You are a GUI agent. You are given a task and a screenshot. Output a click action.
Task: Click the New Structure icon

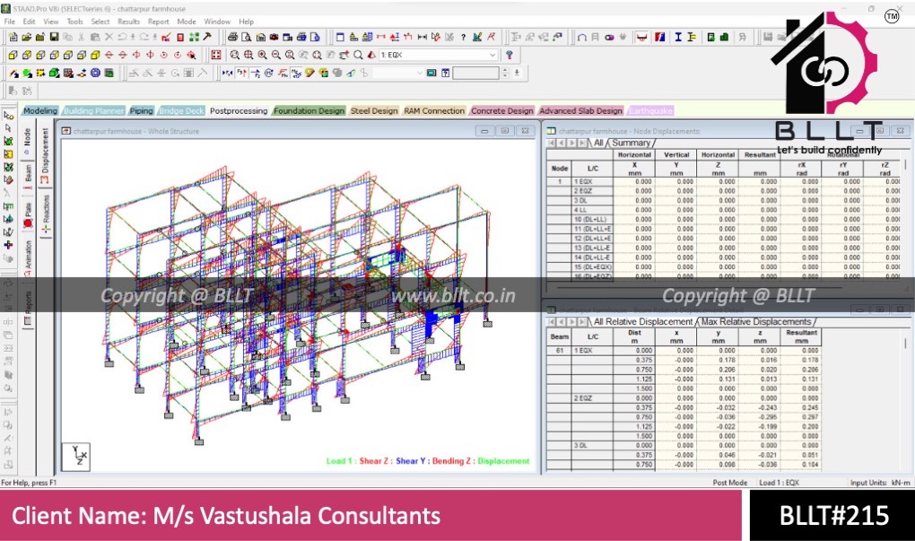coord(13,37)
